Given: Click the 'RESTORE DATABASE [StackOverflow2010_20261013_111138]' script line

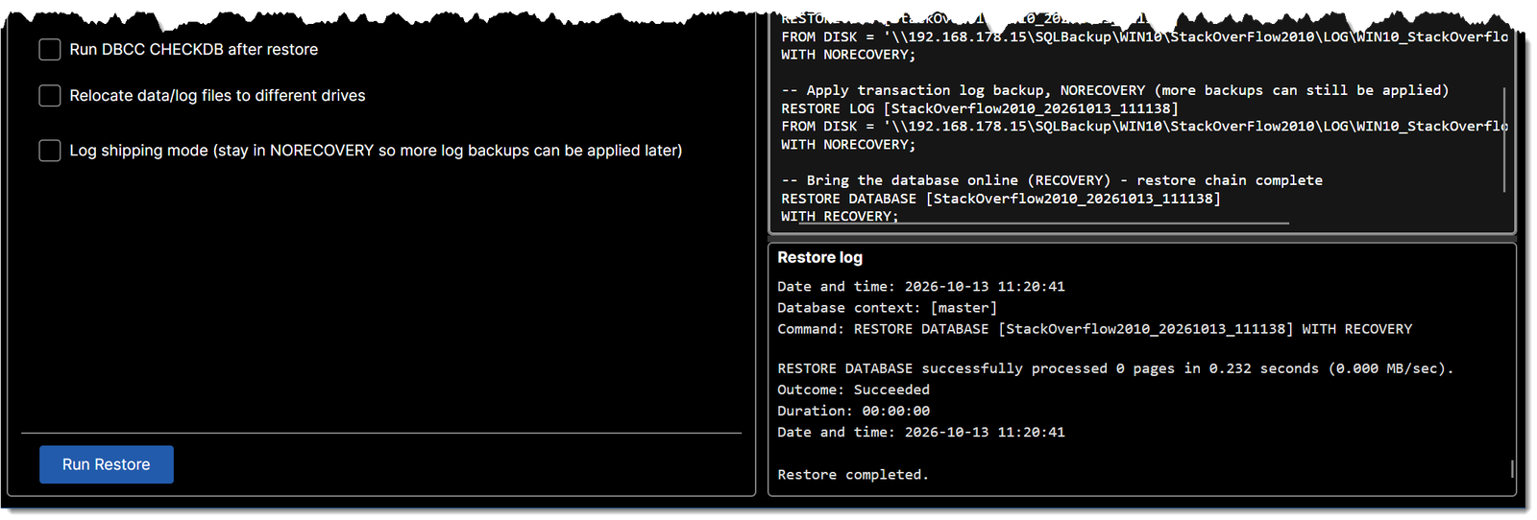Looking at the screenshot, I should point(1001,199).
